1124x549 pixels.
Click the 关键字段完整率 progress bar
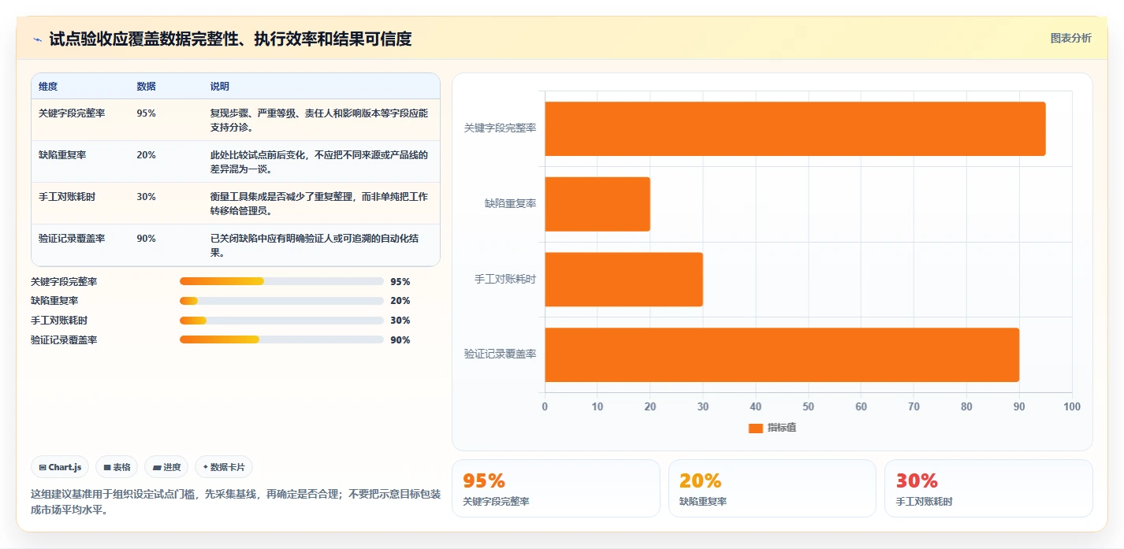click(281, 281)
